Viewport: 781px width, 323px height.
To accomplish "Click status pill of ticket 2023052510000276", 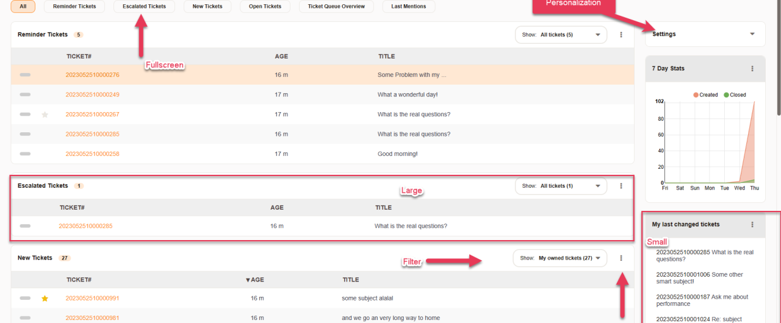I will pyautogui.click(x=25, y=75).
